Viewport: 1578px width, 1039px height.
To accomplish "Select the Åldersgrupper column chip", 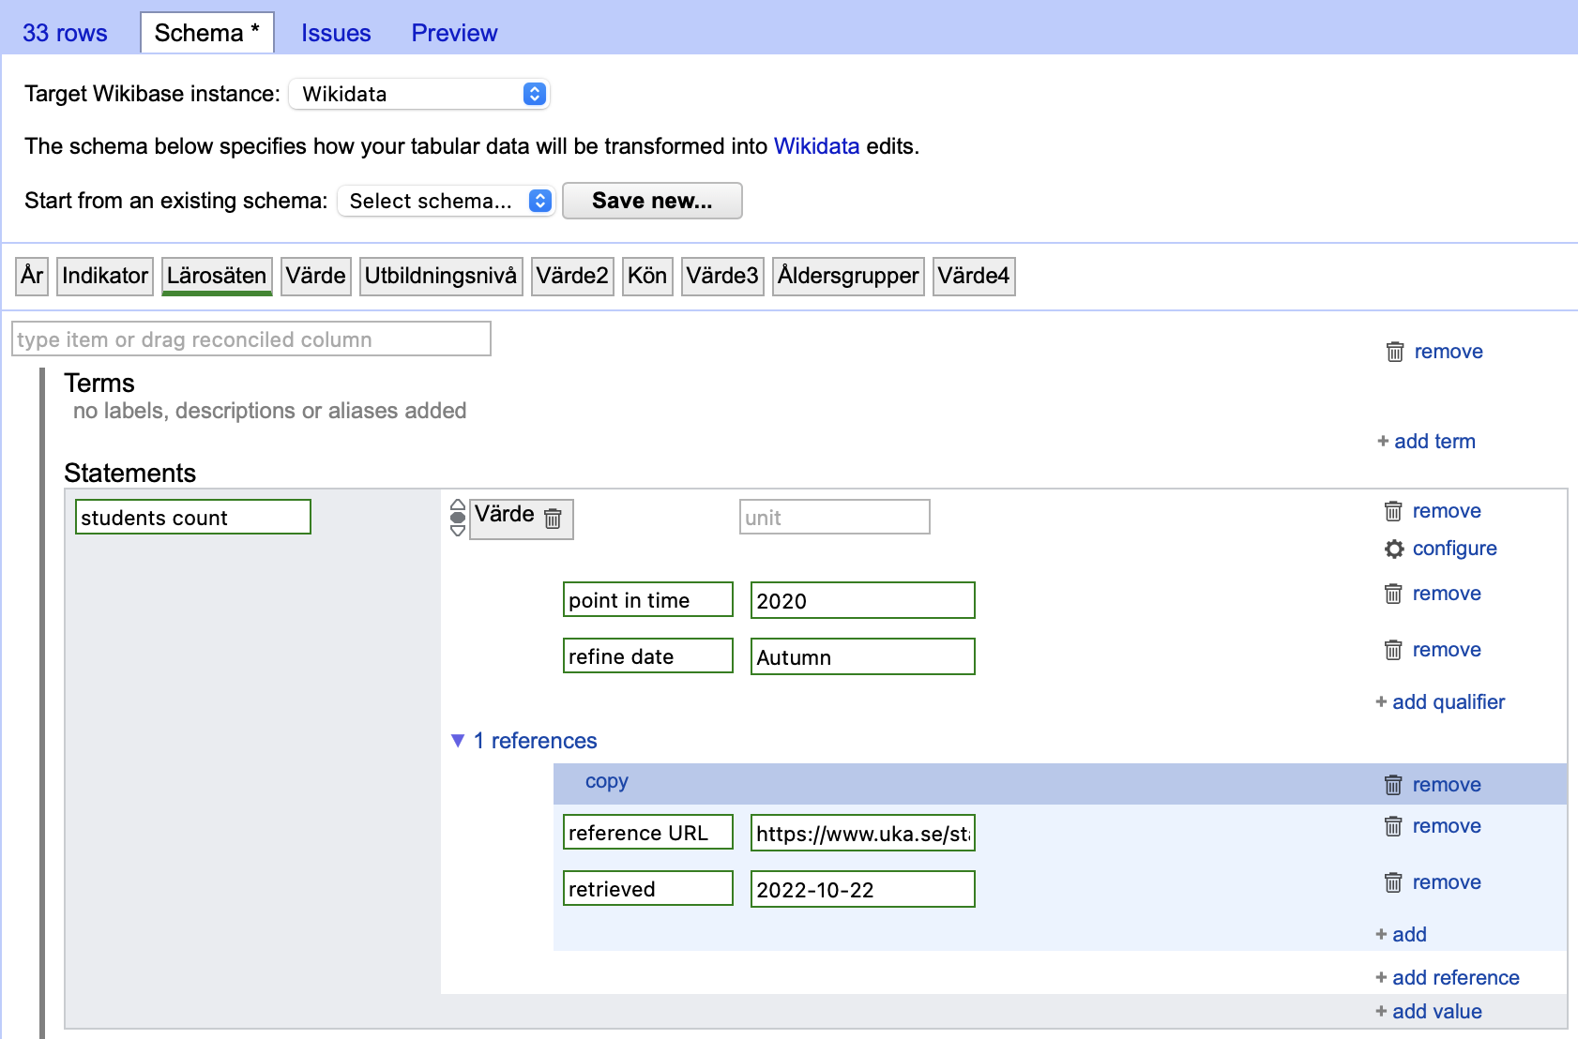I will [848, 276].
